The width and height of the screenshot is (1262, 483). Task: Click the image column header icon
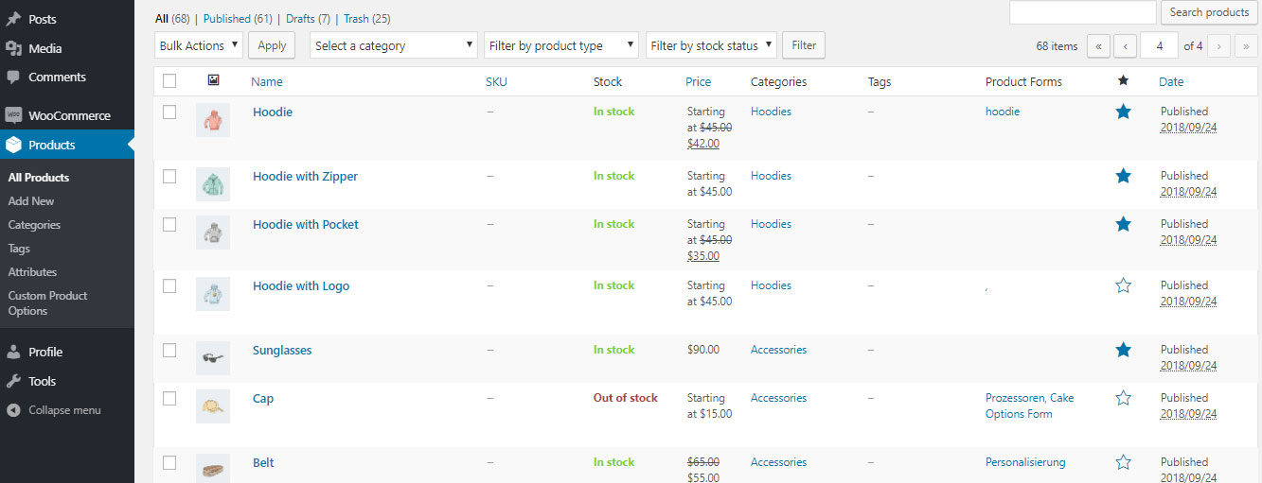point(213,81)
